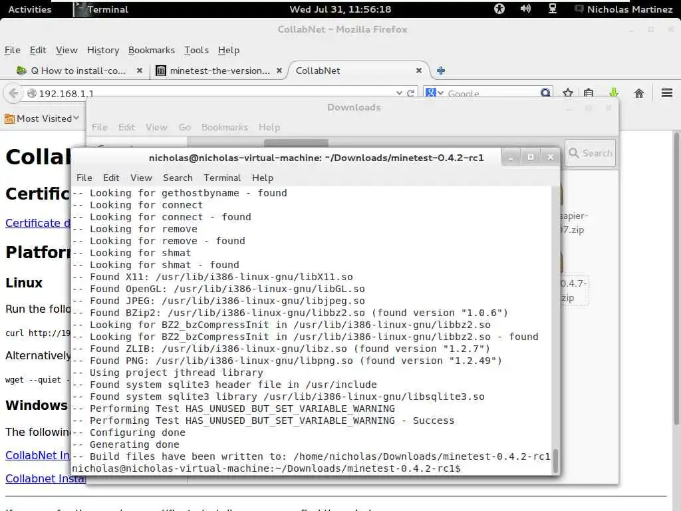Close the CollabNet tab
Viewport: 681px width, 511px height.
(419, 71)
